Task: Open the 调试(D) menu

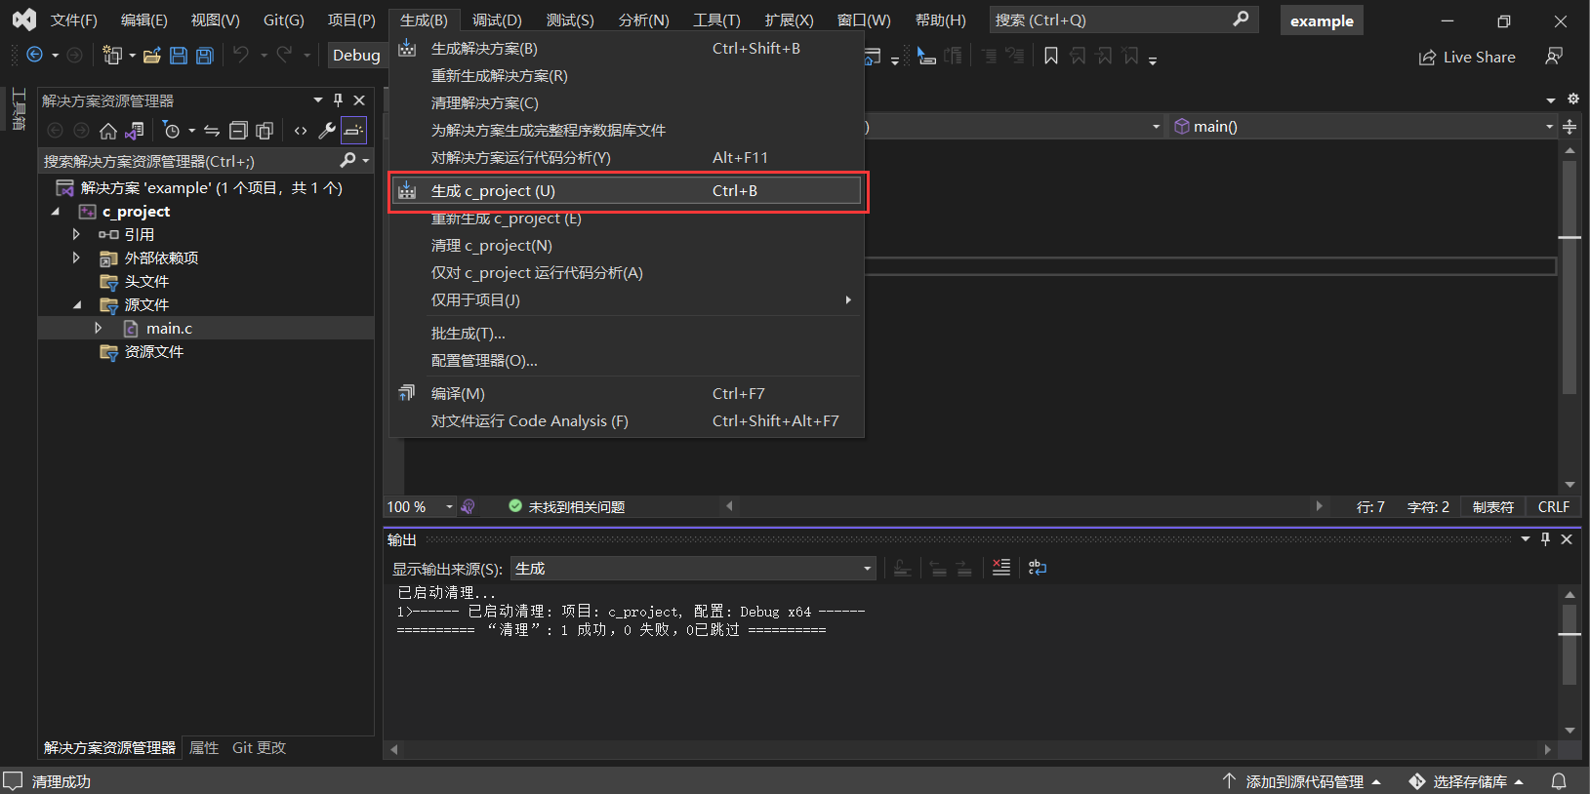Action: click(x=496, y=20)
